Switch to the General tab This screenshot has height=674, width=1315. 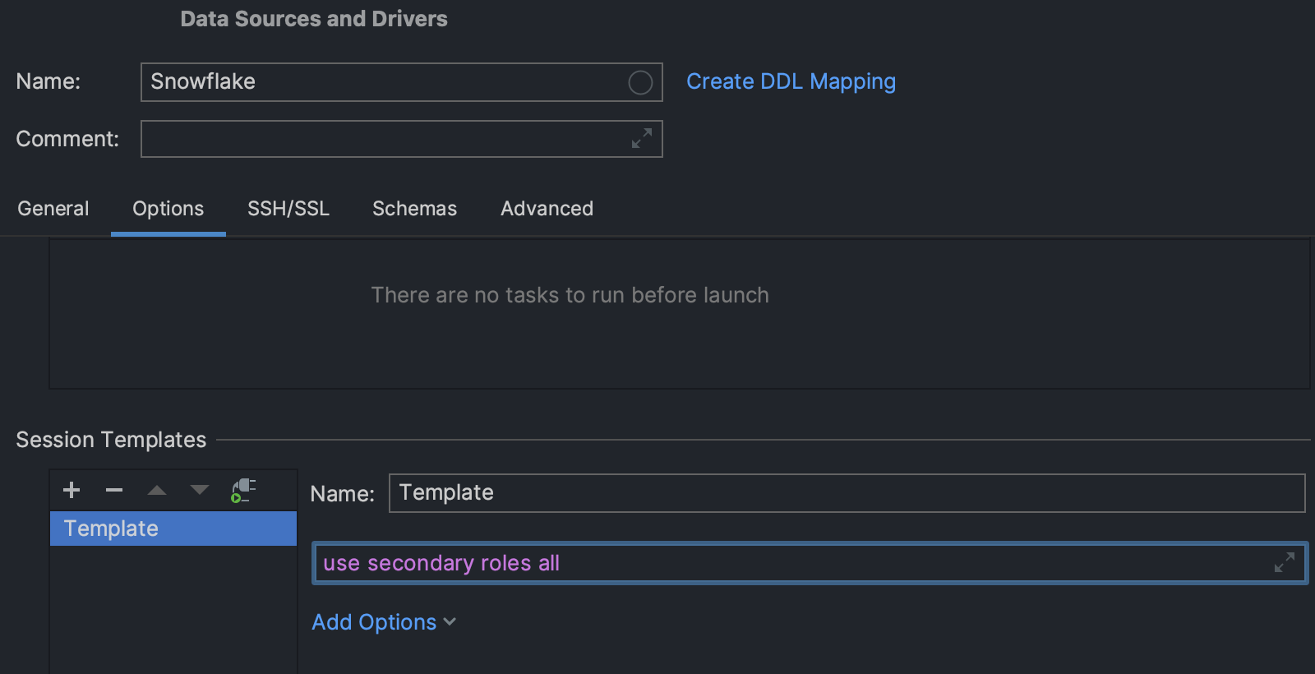coord(53,209)
